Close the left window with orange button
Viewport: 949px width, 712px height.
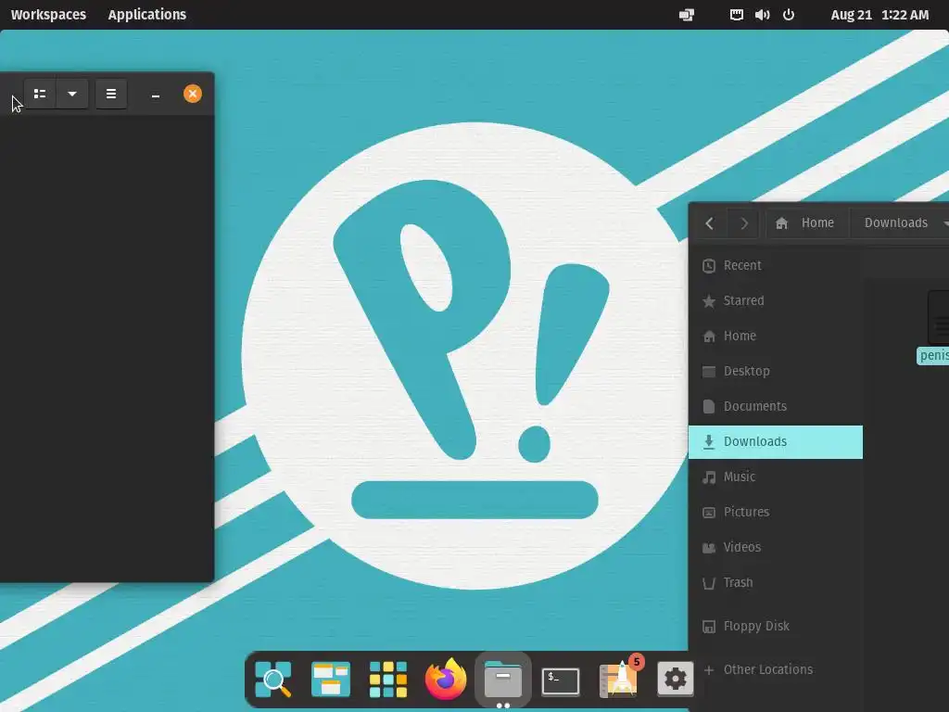click(x=193, y=94)
